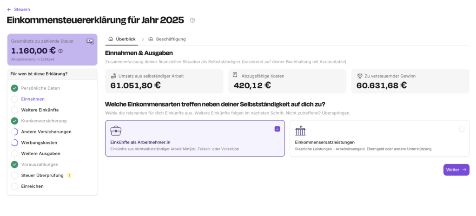Click the government building icon in the Einkommensersatzleistungen card
The height and width of the screenshot is (216, 476).
(301, 131)
